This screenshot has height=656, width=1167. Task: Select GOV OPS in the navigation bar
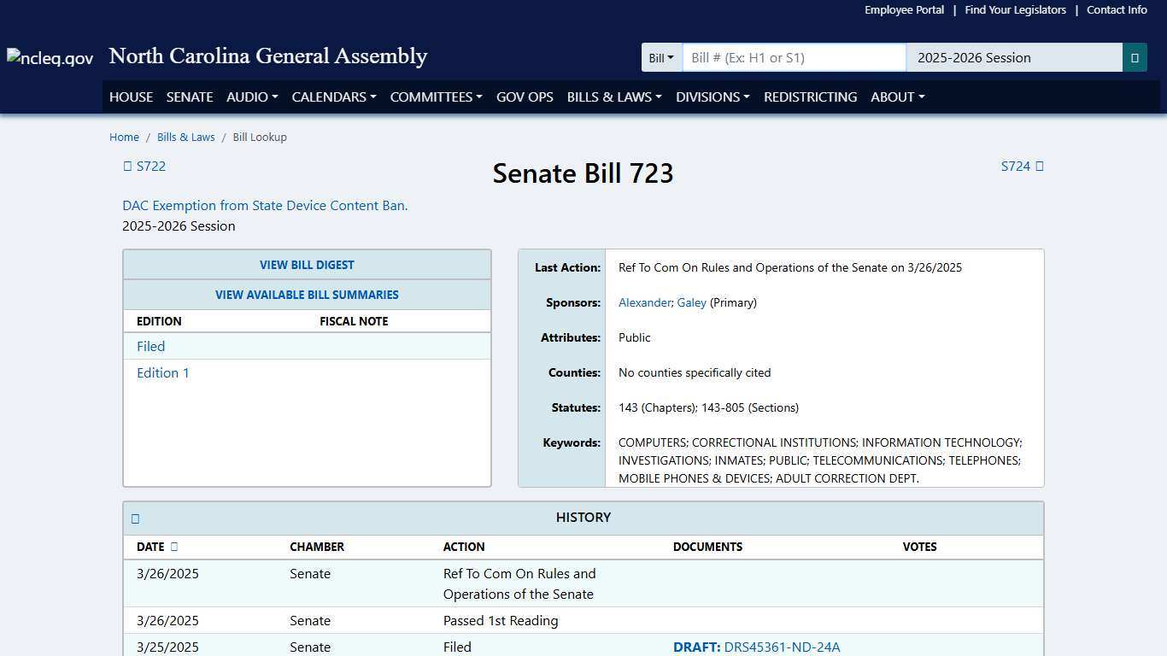525,97
